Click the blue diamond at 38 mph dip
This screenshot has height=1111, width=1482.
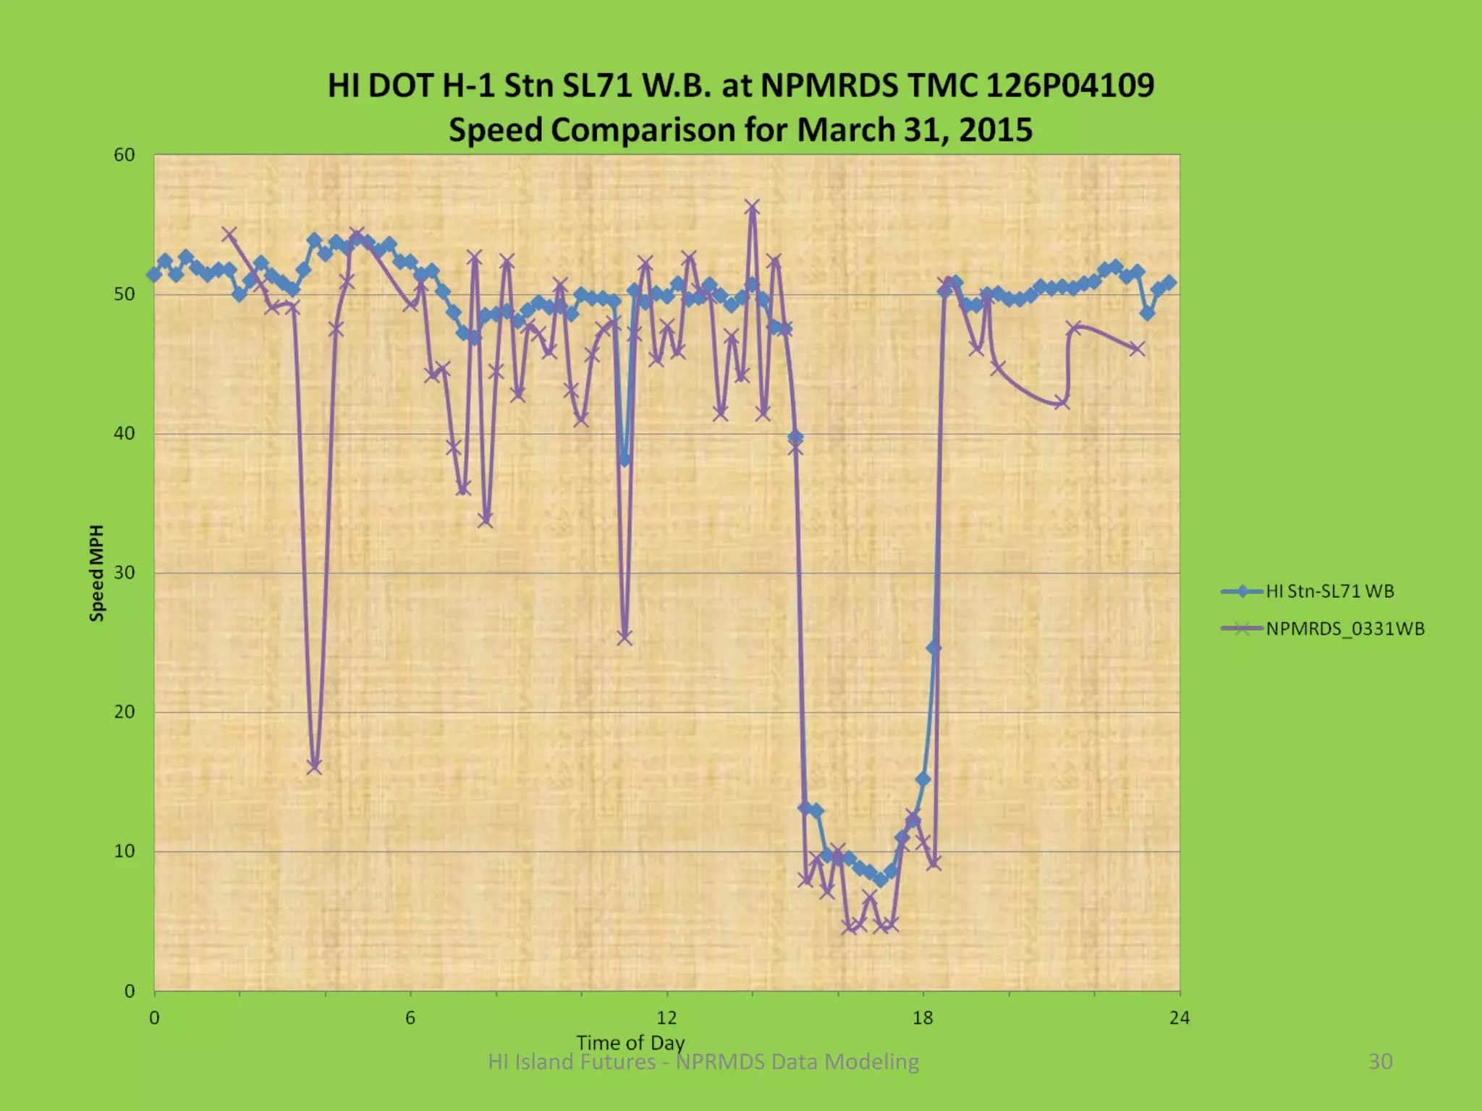(624, 459)
